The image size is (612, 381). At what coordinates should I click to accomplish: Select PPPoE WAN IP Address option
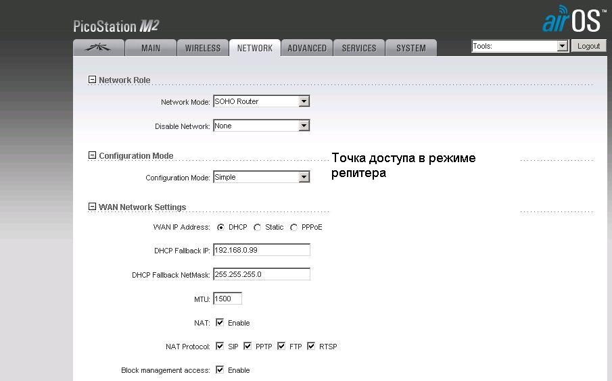[x=293, y=228]
